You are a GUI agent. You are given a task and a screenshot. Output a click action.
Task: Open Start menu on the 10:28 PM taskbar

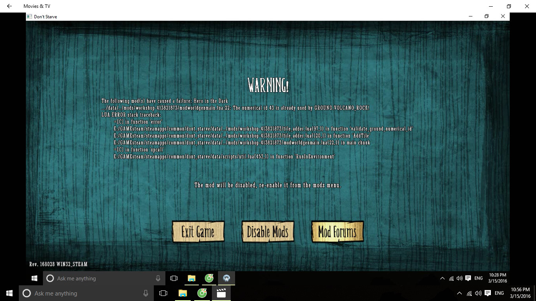coord(34,278)
